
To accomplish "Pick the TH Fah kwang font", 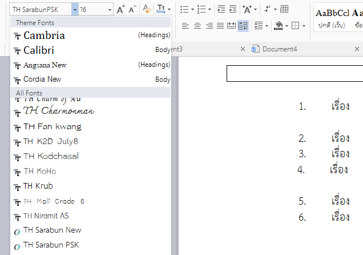I will point(92,126).
